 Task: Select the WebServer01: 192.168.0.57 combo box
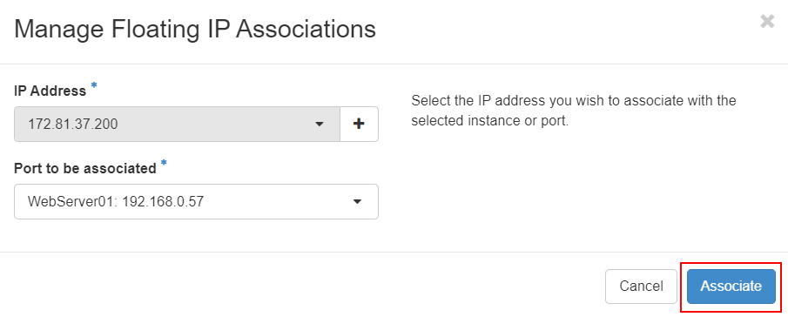[196, 201]
